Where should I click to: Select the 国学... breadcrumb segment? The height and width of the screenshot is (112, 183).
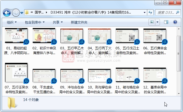39,12
